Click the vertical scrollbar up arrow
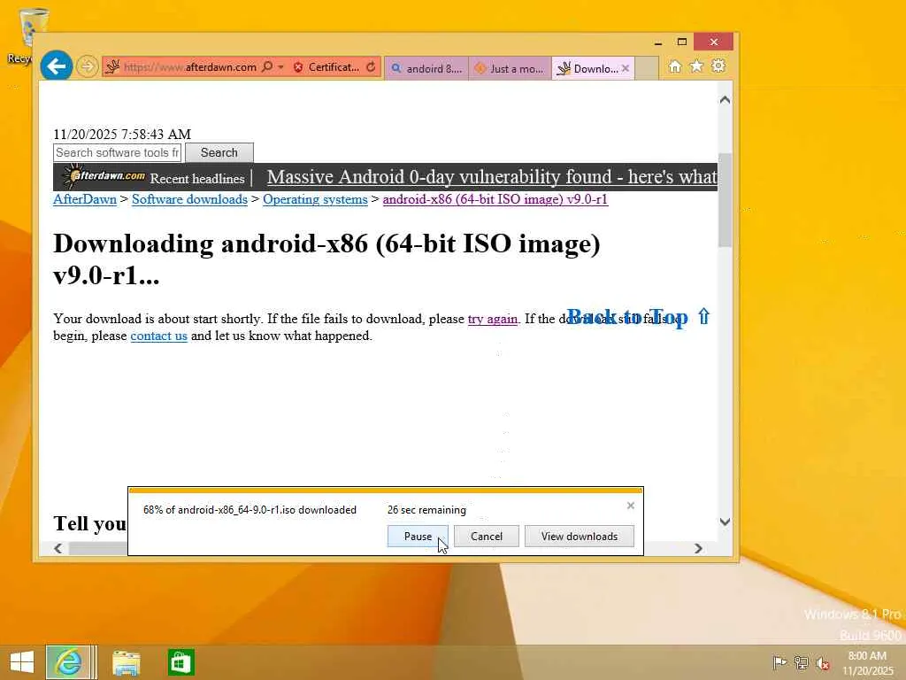This screenshot has height=680, width=906. 725,100
